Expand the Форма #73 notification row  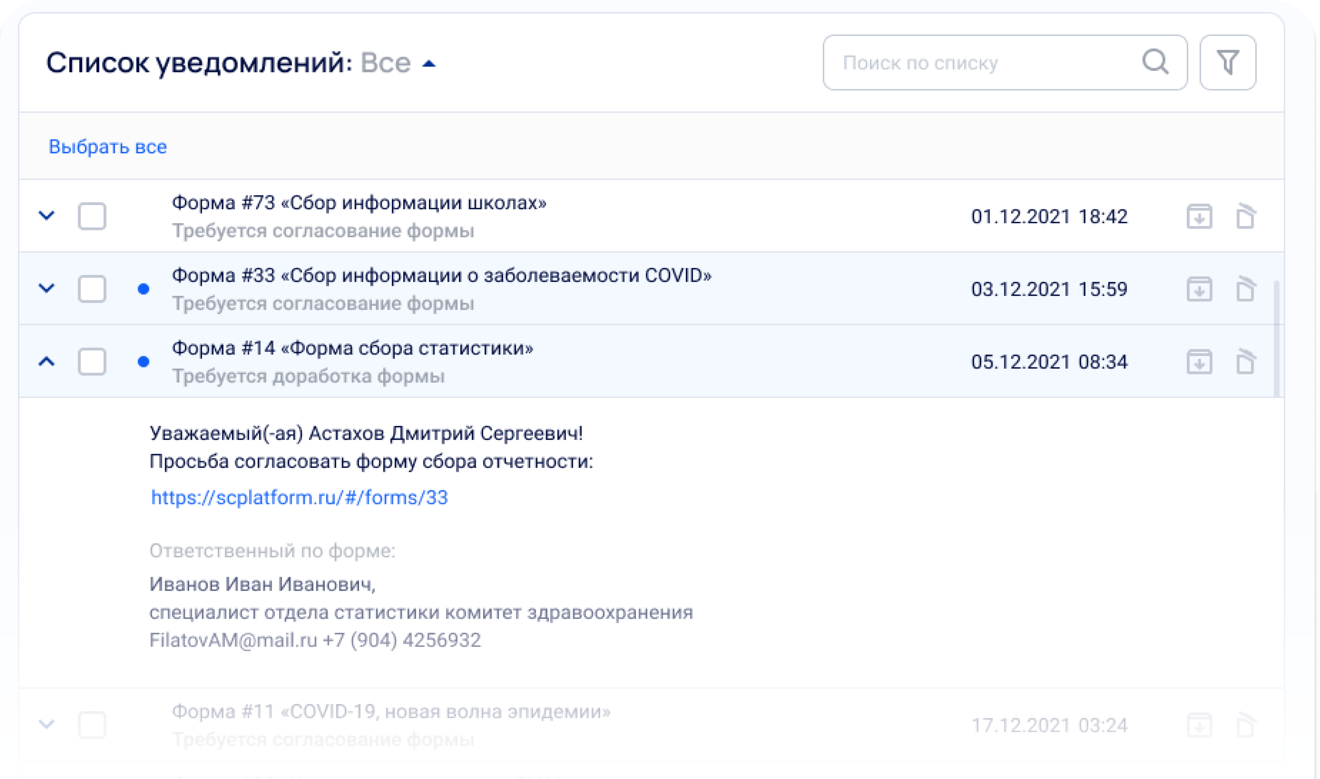47,216
